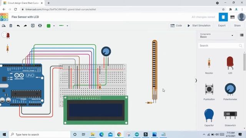
Task: Open Chrome from taskbar
Action: [119, 135]
